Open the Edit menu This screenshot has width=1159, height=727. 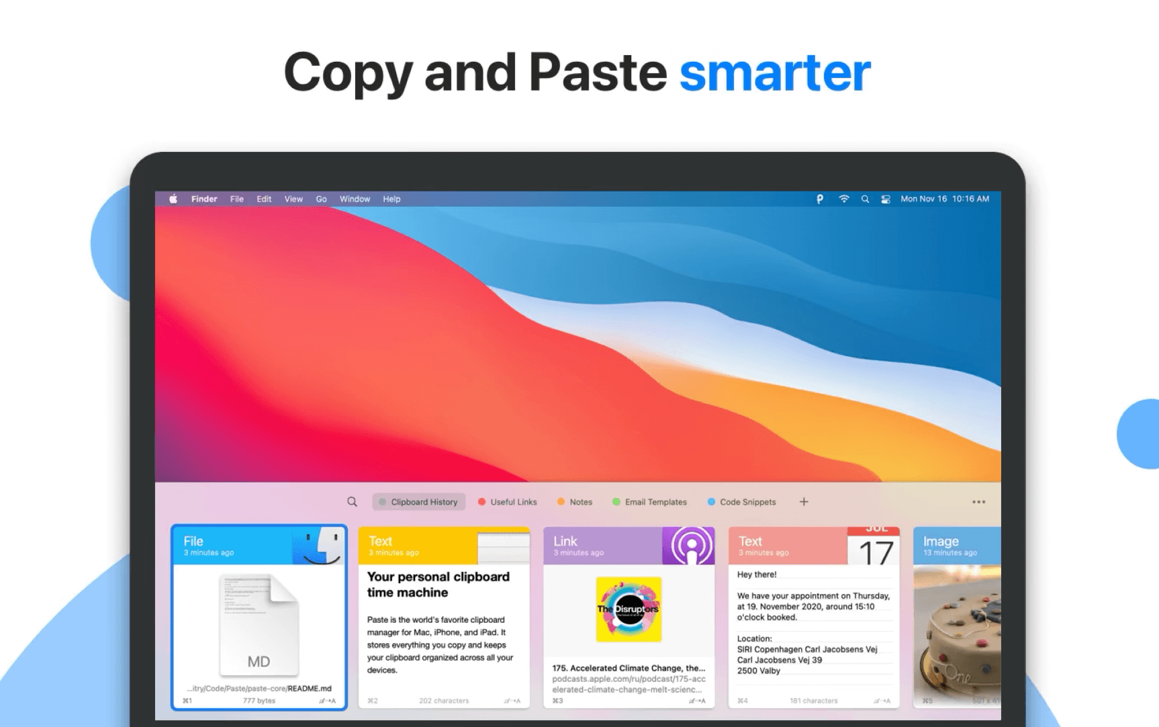(x=264, y=199)
